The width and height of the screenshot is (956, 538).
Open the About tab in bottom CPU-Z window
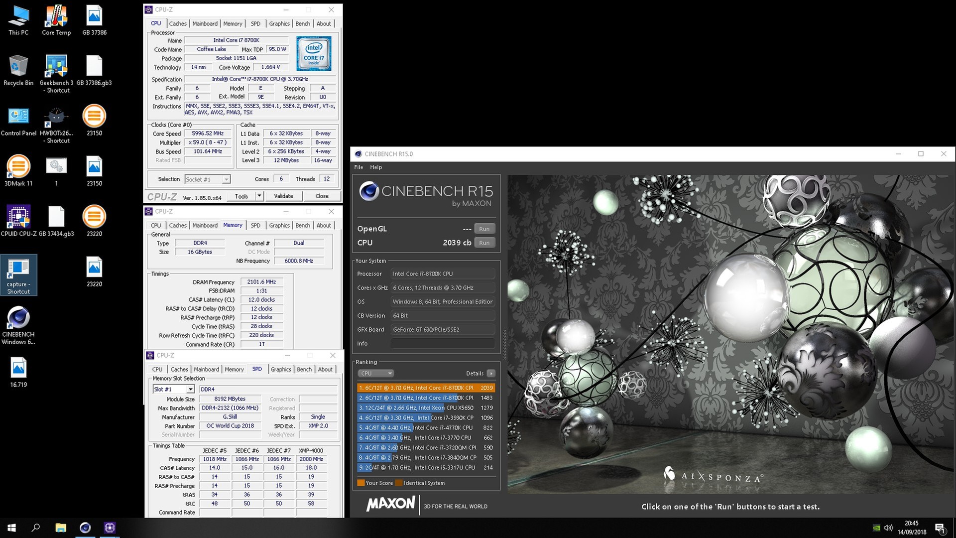[325, 369]
